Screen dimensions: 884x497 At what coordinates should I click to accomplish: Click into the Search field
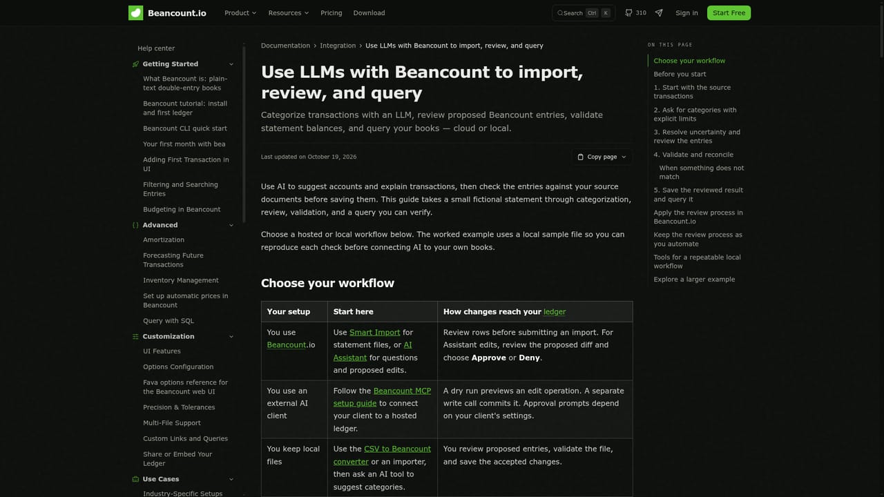pyautogui.click(x=584, y=12)
